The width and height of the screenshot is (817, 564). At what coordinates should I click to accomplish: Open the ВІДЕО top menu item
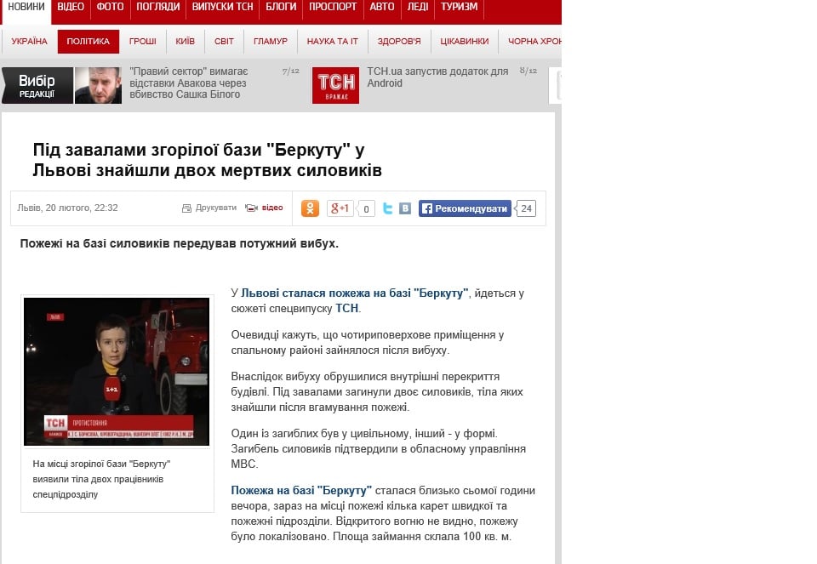tap(71, 7)
